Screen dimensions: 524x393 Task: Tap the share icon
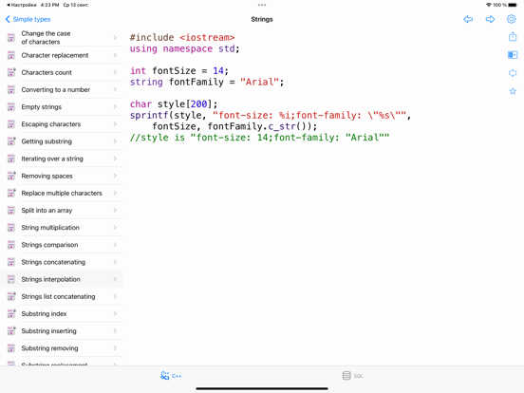(x=513, y=36)
